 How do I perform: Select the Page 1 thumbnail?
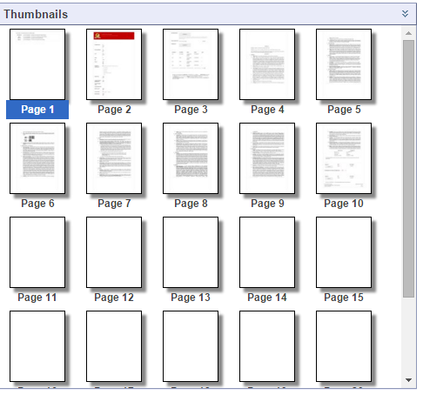click(x=37, y=64)
